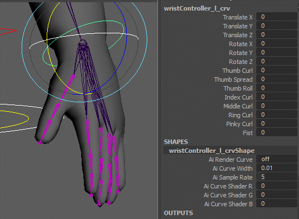This screenshot has width=299, height=219.
Task: Click the Ring Curl value field
Action: point(277,115)
